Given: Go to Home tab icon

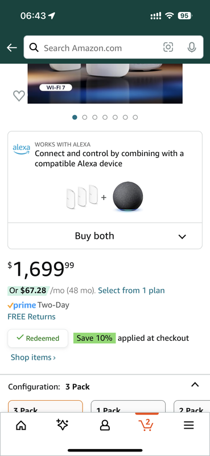Looking at the screenshot, I should click(21, 425).
